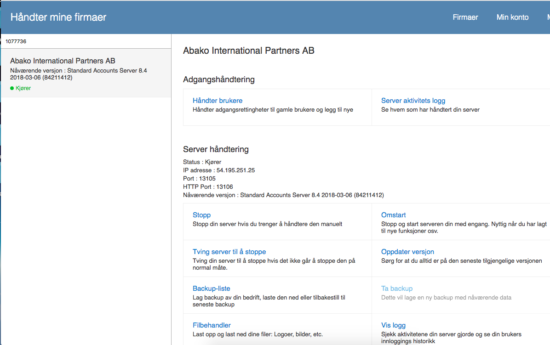Click the Port : 13105 text
Image resolution: width=550 pixels, height=345 pixels.
(199, 179)
